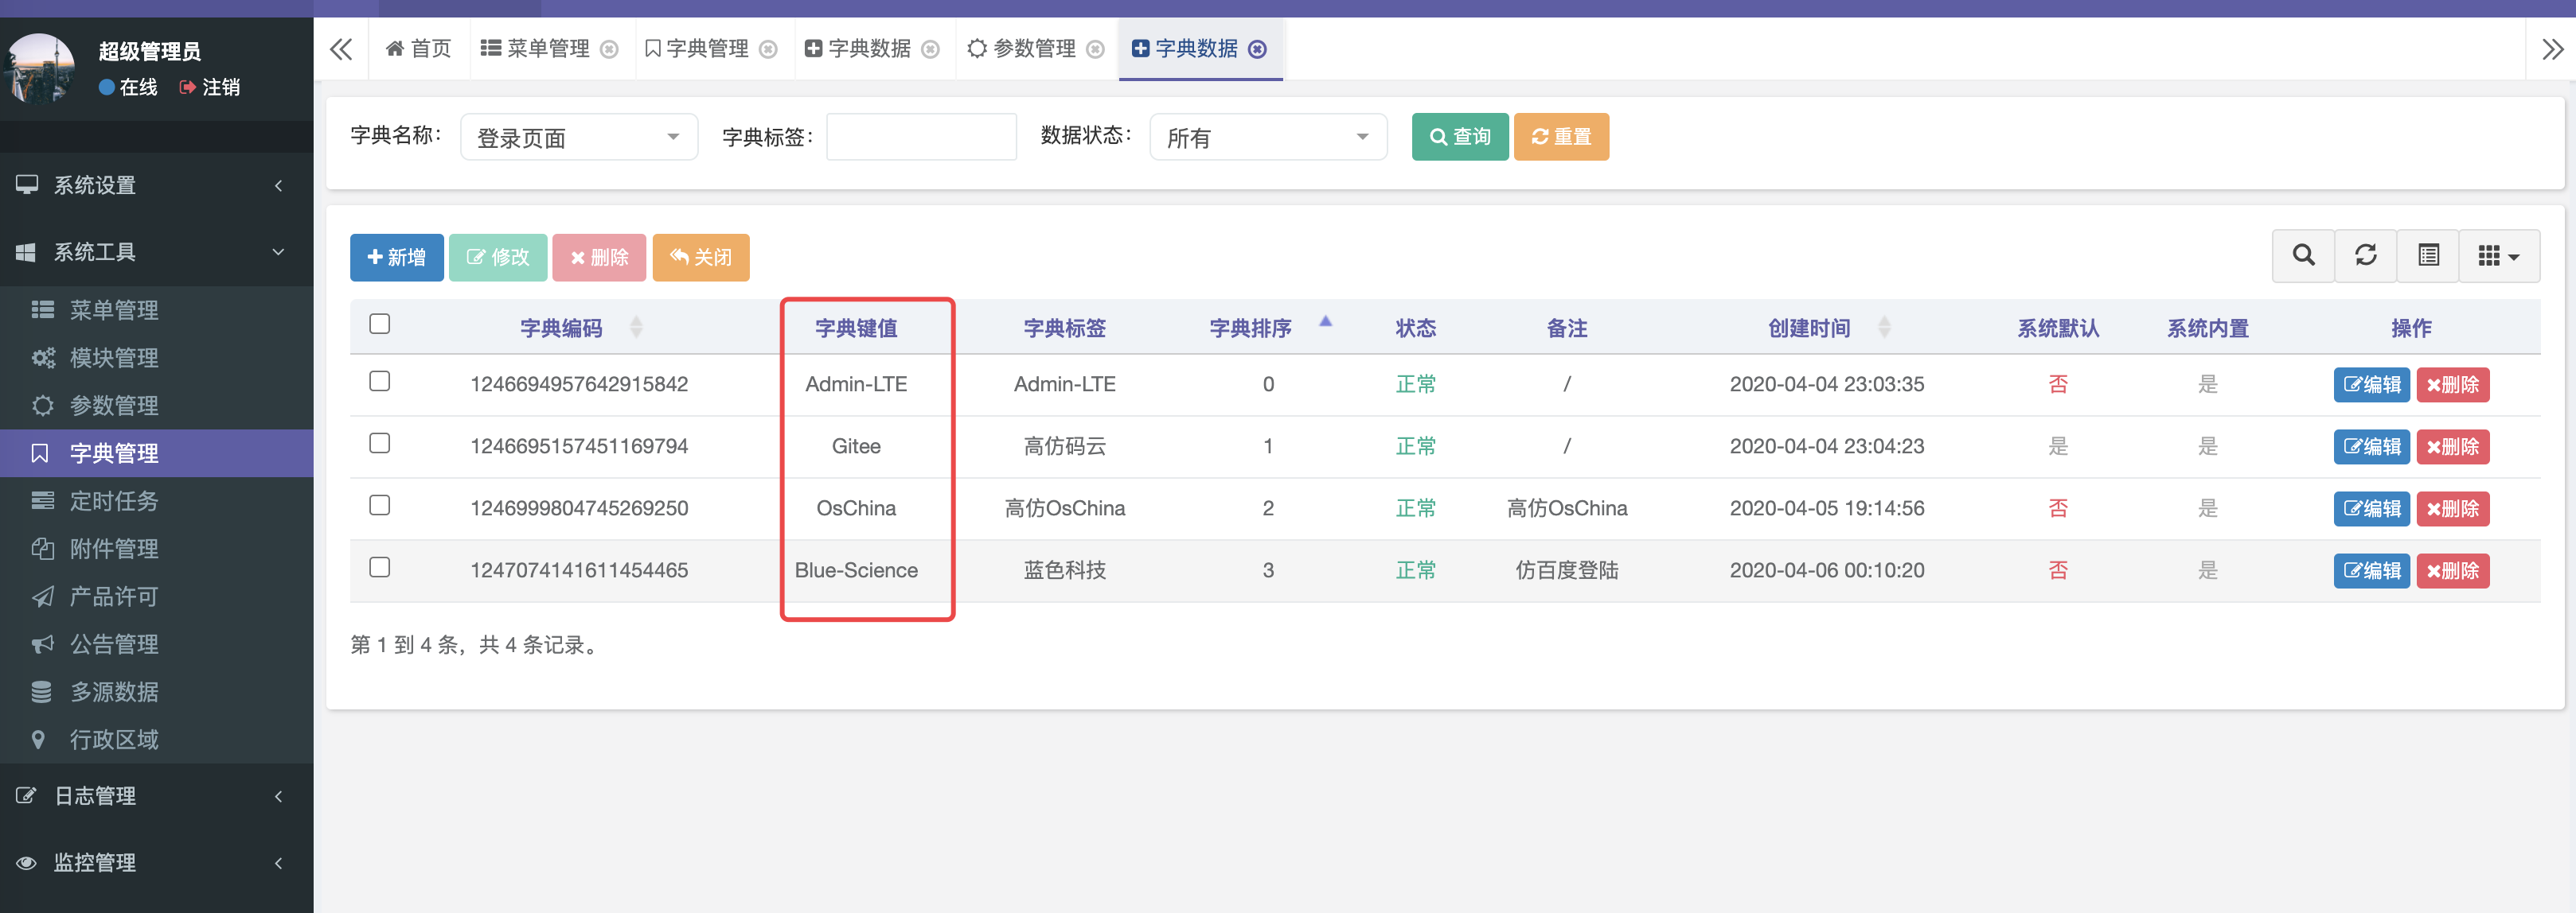Click the blue 新增 button
This screenshot has width=2576, height=913.
click(x=396, y=258)
